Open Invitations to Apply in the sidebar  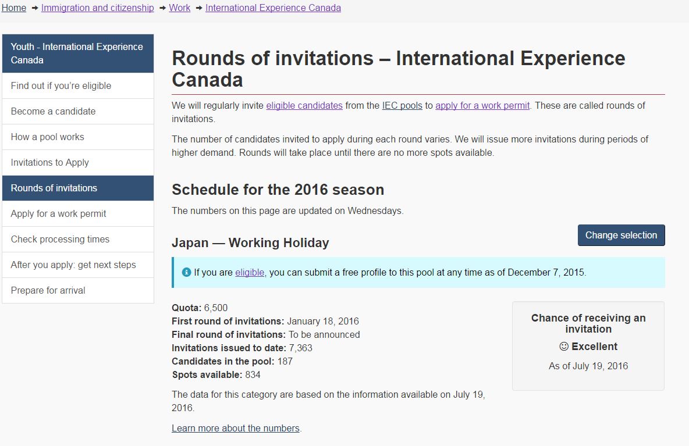point(78,162)
